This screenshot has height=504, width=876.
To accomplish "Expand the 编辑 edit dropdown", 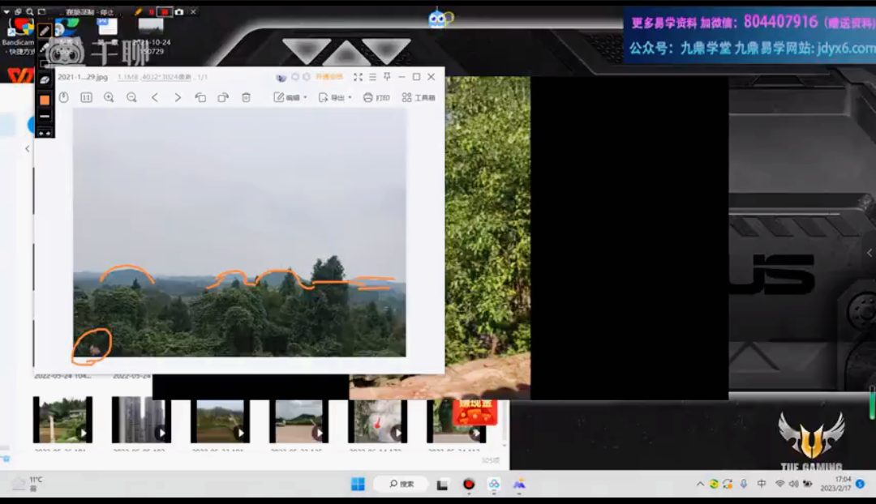I will [290, 97].
